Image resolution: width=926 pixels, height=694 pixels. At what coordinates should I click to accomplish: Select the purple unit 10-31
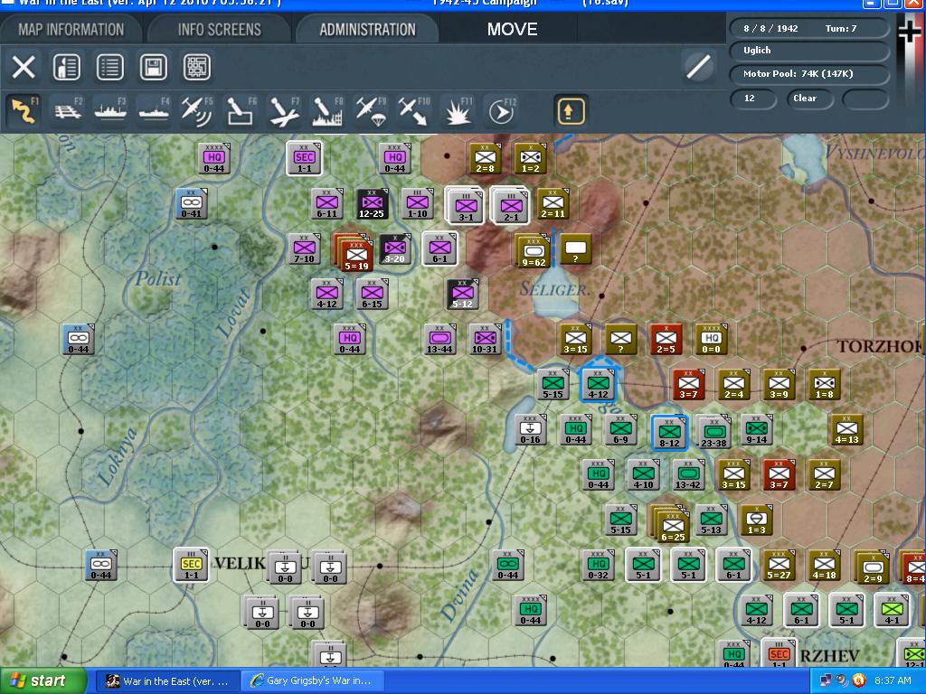click(x=485, y=340)
